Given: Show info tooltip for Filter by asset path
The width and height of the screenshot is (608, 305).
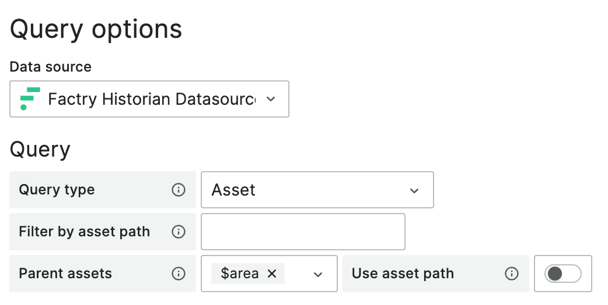Looking at the screenshot, I should pos(179,232).
